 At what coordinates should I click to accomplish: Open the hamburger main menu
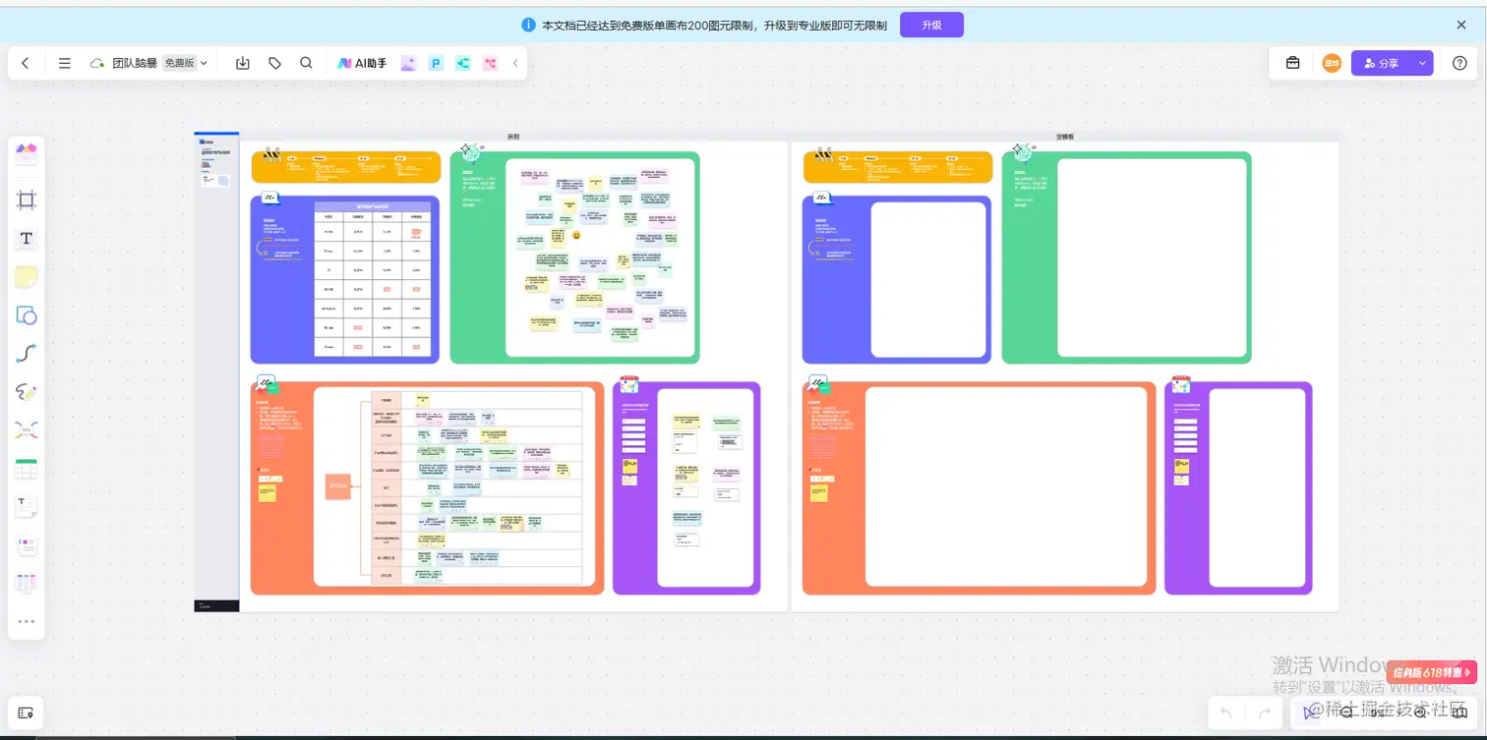click(65, 63)
